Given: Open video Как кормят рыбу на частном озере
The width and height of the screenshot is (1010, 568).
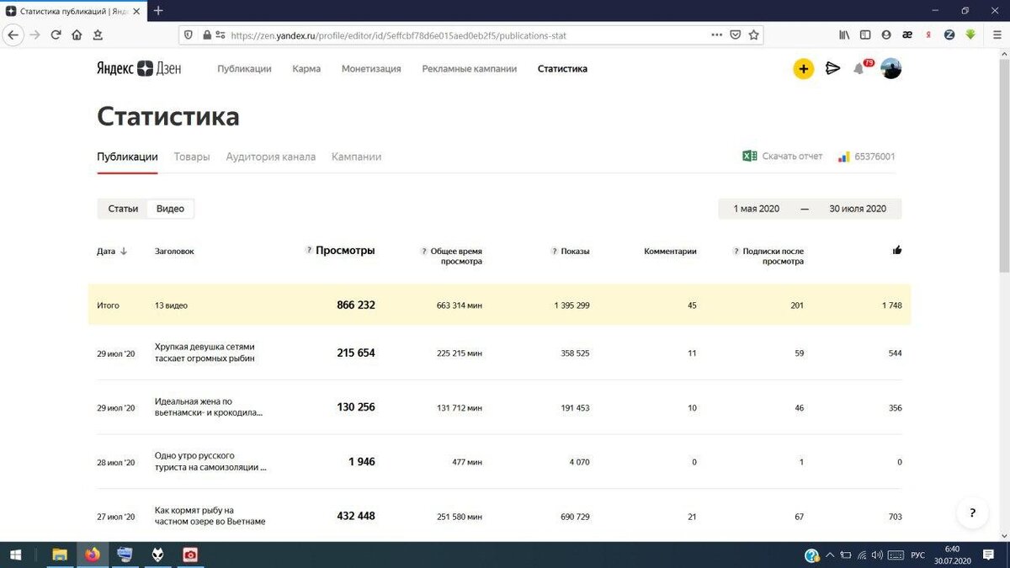Looking at the screenshot, I should click(x=210, y=516).
